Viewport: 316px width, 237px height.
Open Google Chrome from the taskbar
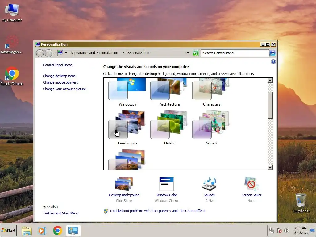pyautogui.click(x=58, y=231)
